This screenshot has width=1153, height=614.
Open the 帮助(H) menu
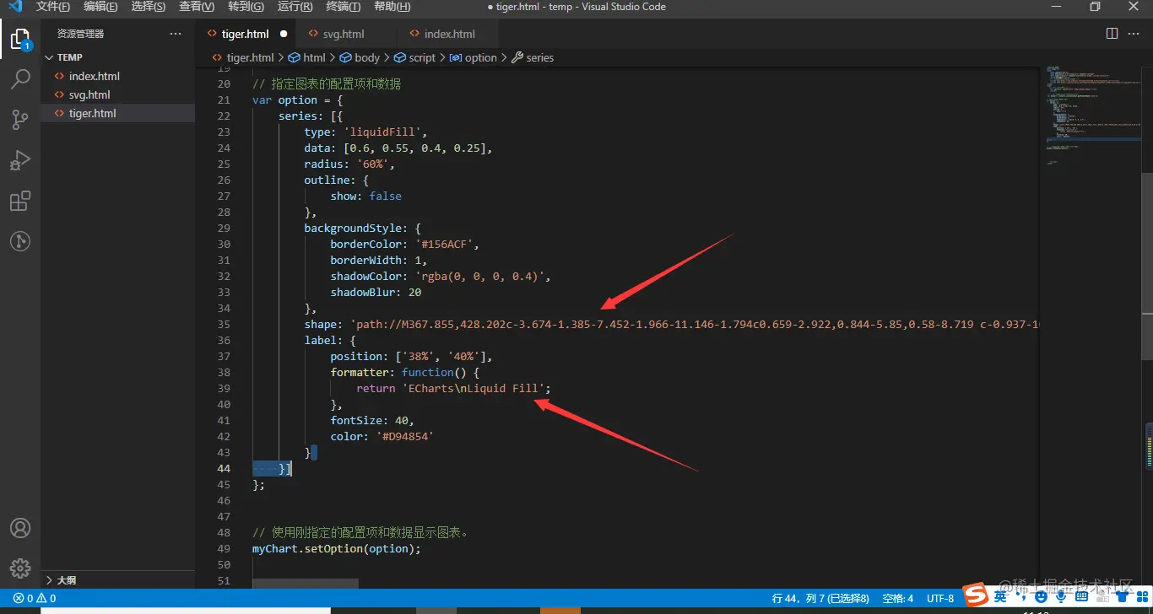point(392,7)
